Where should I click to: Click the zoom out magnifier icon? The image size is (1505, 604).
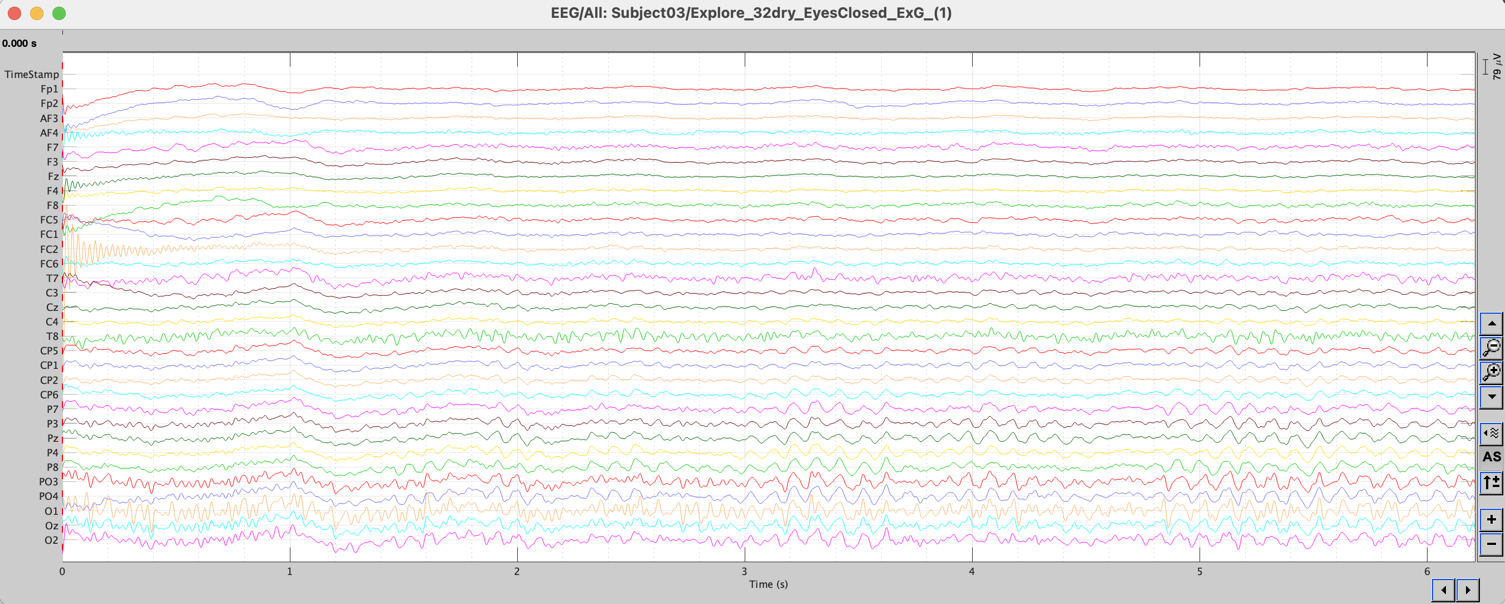coord(1491,348)
